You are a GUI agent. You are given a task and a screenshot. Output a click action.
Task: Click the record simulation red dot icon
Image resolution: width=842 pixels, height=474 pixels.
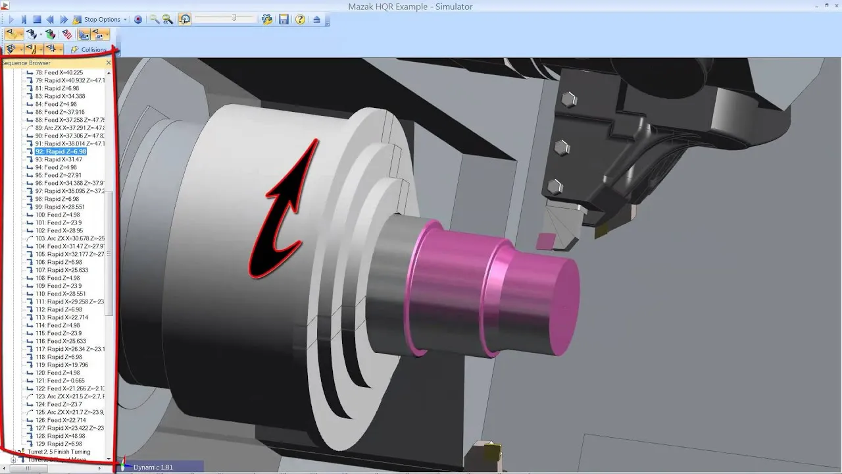tap(138, 20)
